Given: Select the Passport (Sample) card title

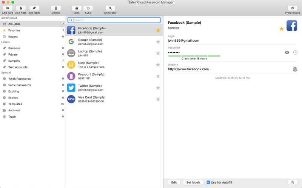Looking at the screenshot, I should coord(91,74).
